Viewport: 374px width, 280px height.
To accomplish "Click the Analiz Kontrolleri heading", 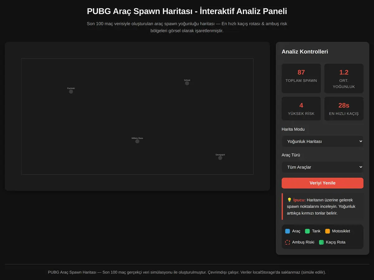I will click(x=305, y=52).
